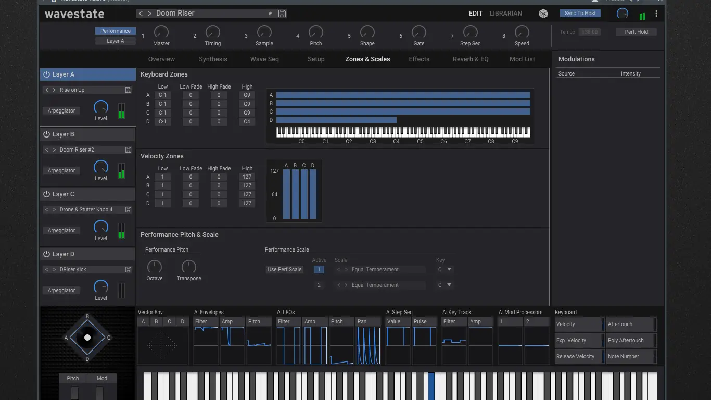Image resolution: width=711 pixels, height=400 pixels.
Task: Save the Doom Riser #2 program
Action: (128, 150)
